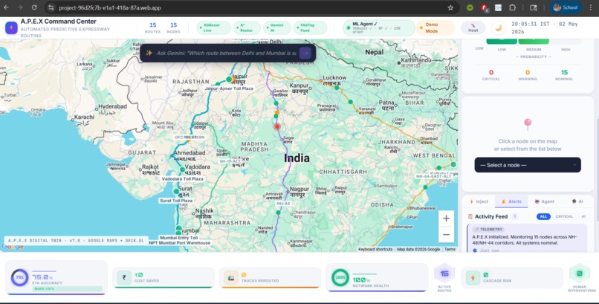
Task: Click the Cascade Risk lightning icon
Action: point(473,278)
